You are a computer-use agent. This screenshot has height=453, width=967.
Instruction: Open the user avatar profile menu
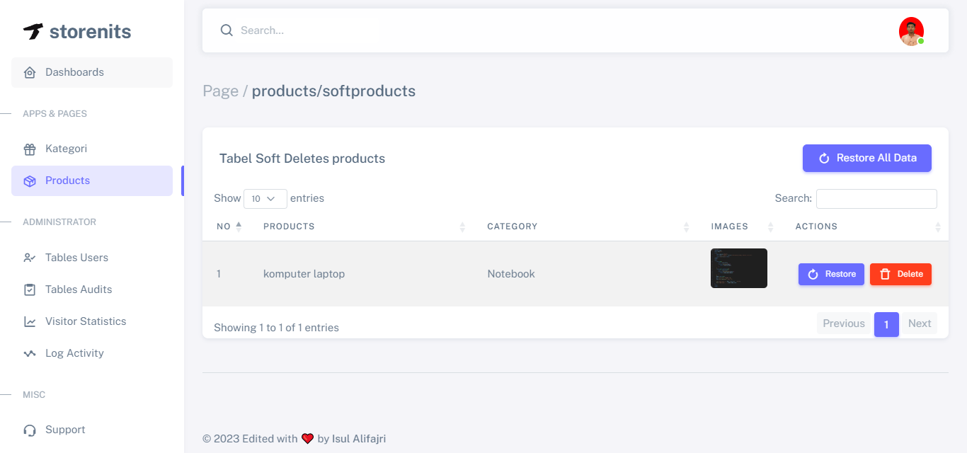coord(911,31)
